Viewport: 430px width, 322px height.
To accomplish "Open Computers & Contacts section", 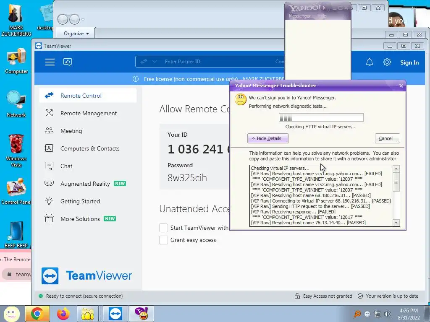I will (88, 148).
